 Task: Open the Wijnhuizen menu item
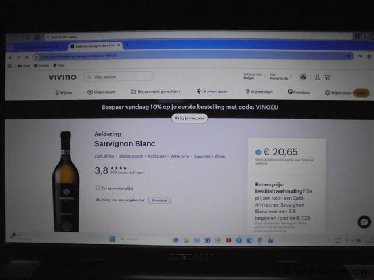(x=338, y=93)
